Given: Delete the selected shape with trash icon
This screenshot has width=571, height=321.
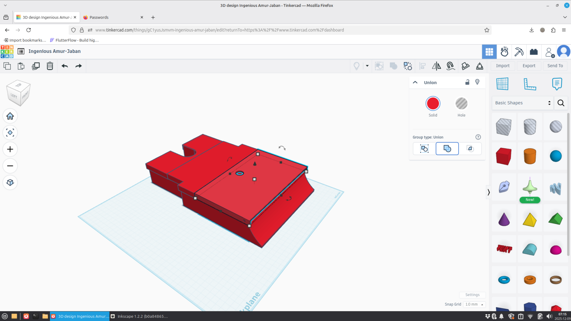Looking at the screenshot, I should coord(50,66).
